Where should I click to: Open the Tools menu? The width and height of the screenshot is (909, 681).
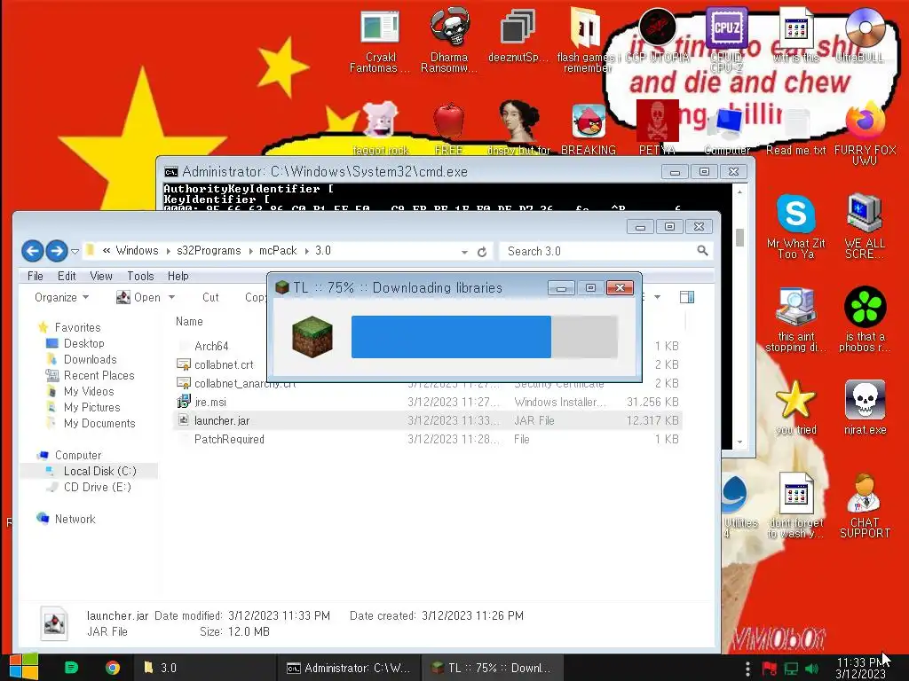(140, 277)
